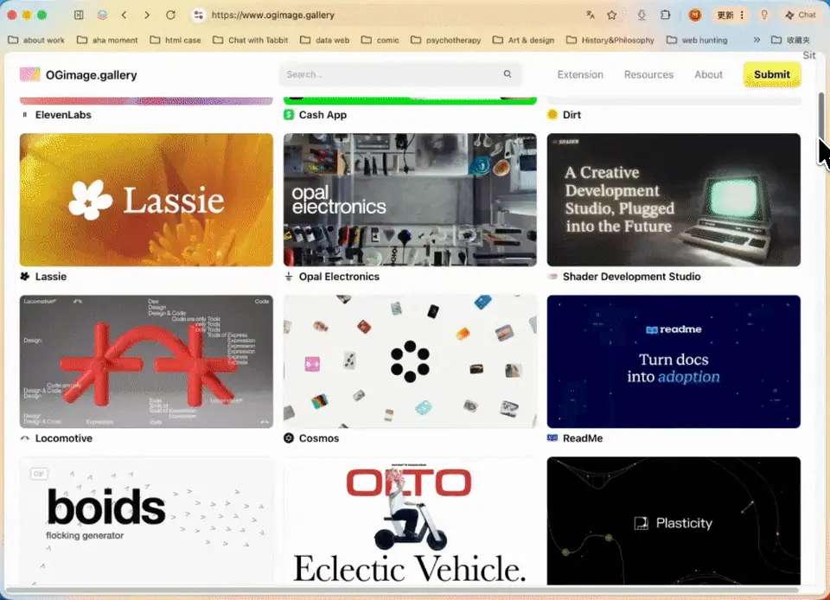The image size is (830, 600).
Task: Open the browser update menu button
Action: click(731, 15)
